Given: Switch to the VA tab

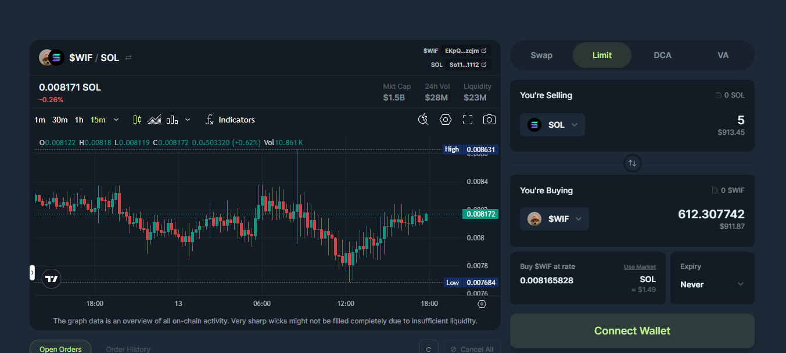Looking at the screenshot, I should [x=723, y=55].
